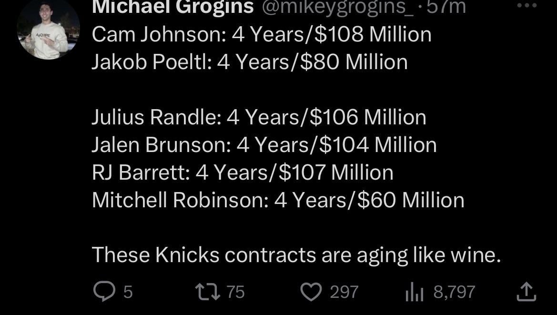Click the Mitchell Robinson contract line

click(x=278, y=200)
